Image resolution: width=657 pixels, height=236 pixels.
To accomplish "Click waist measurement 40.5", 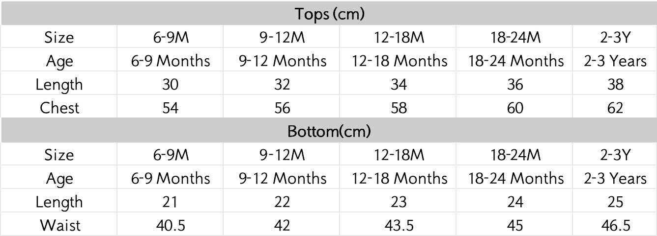I will click(170, 225).
